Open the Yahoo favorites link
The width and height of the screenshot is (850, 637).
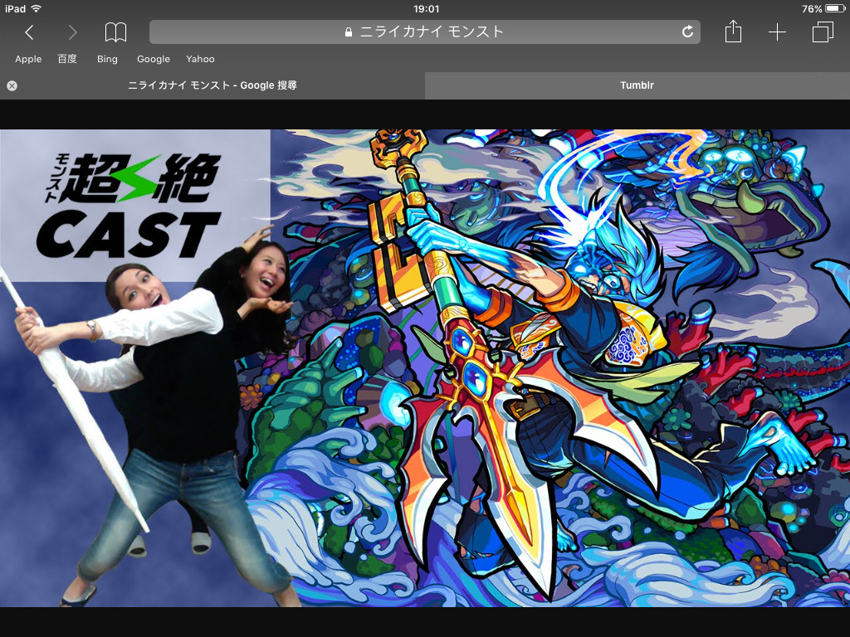200,59
